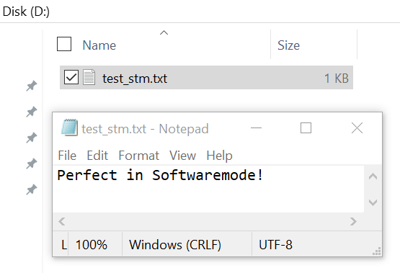Screen dimensions: 400x273
Task: Click the sort chevron above Name column
Action: click(x=164, y=32)
